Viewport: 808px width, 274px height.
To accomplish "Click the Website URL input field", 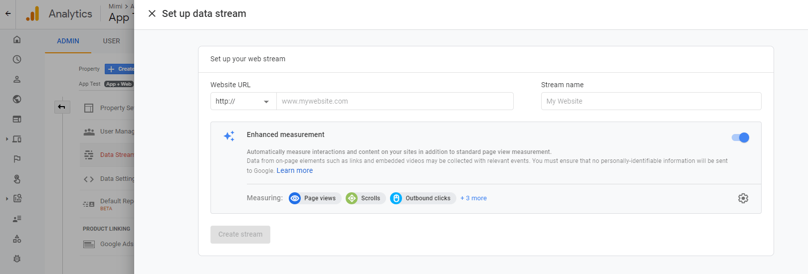I will coord(394,101).
